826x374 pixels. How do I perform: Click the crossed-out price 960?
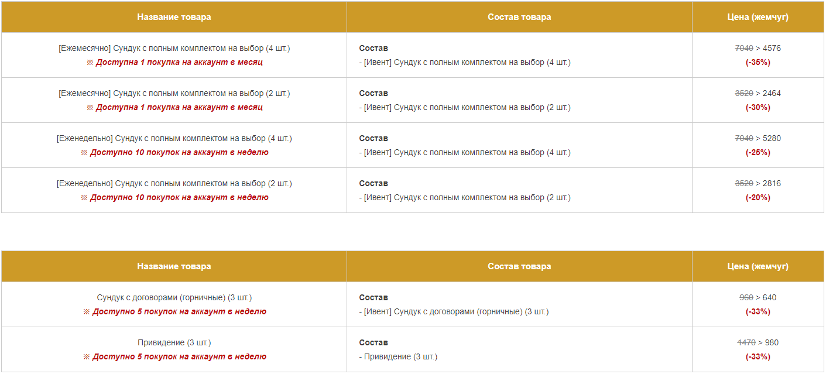coord(746,297)
